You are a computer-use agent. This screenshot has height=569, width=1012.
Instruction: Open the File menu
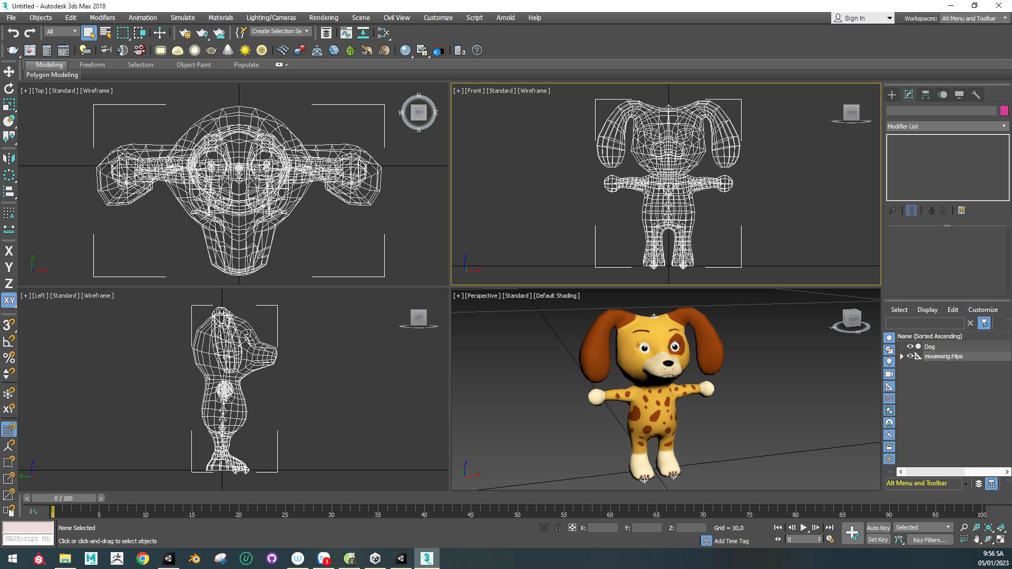[x=11, y=18]
